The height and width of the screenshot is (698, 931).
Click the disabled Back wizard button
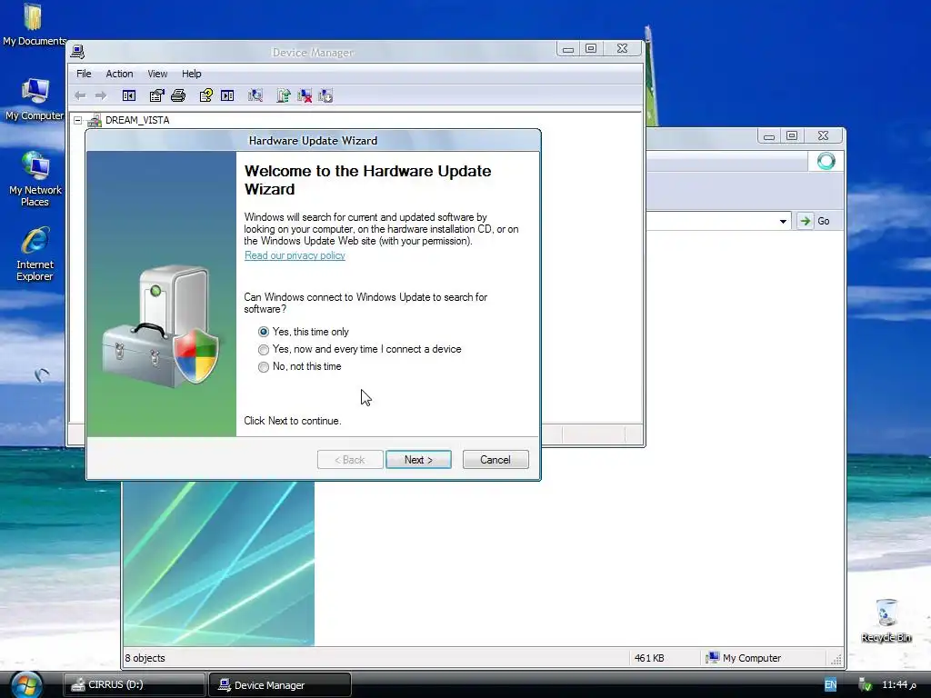[x=350, y=460]
